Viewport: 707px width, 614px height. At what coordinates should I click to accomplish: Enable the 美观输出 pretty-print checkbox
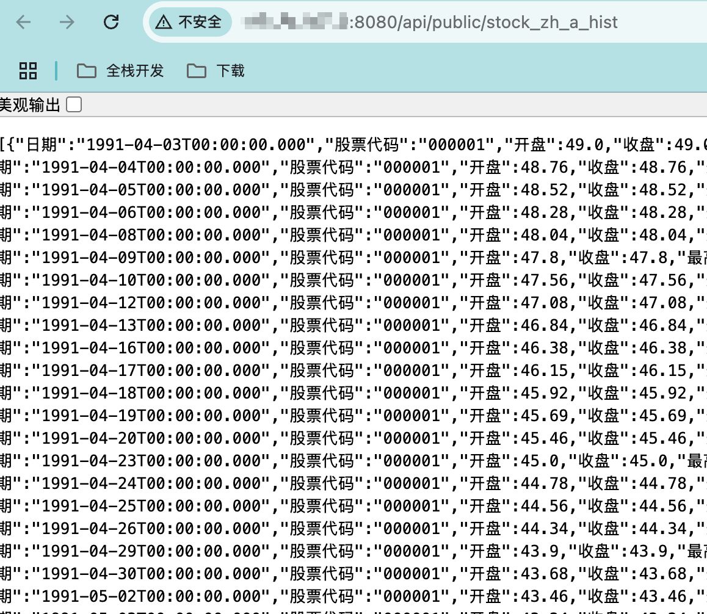(73, 105)
